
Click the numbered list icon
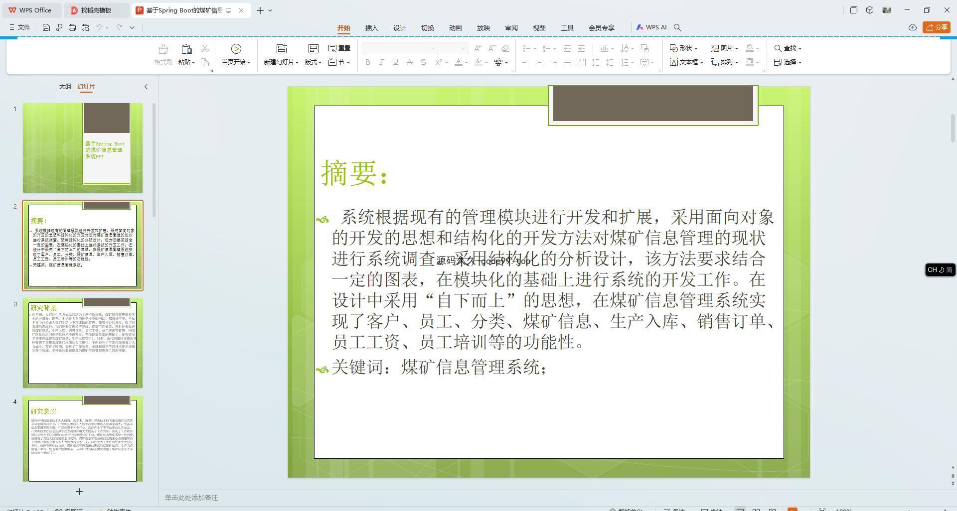547,48
